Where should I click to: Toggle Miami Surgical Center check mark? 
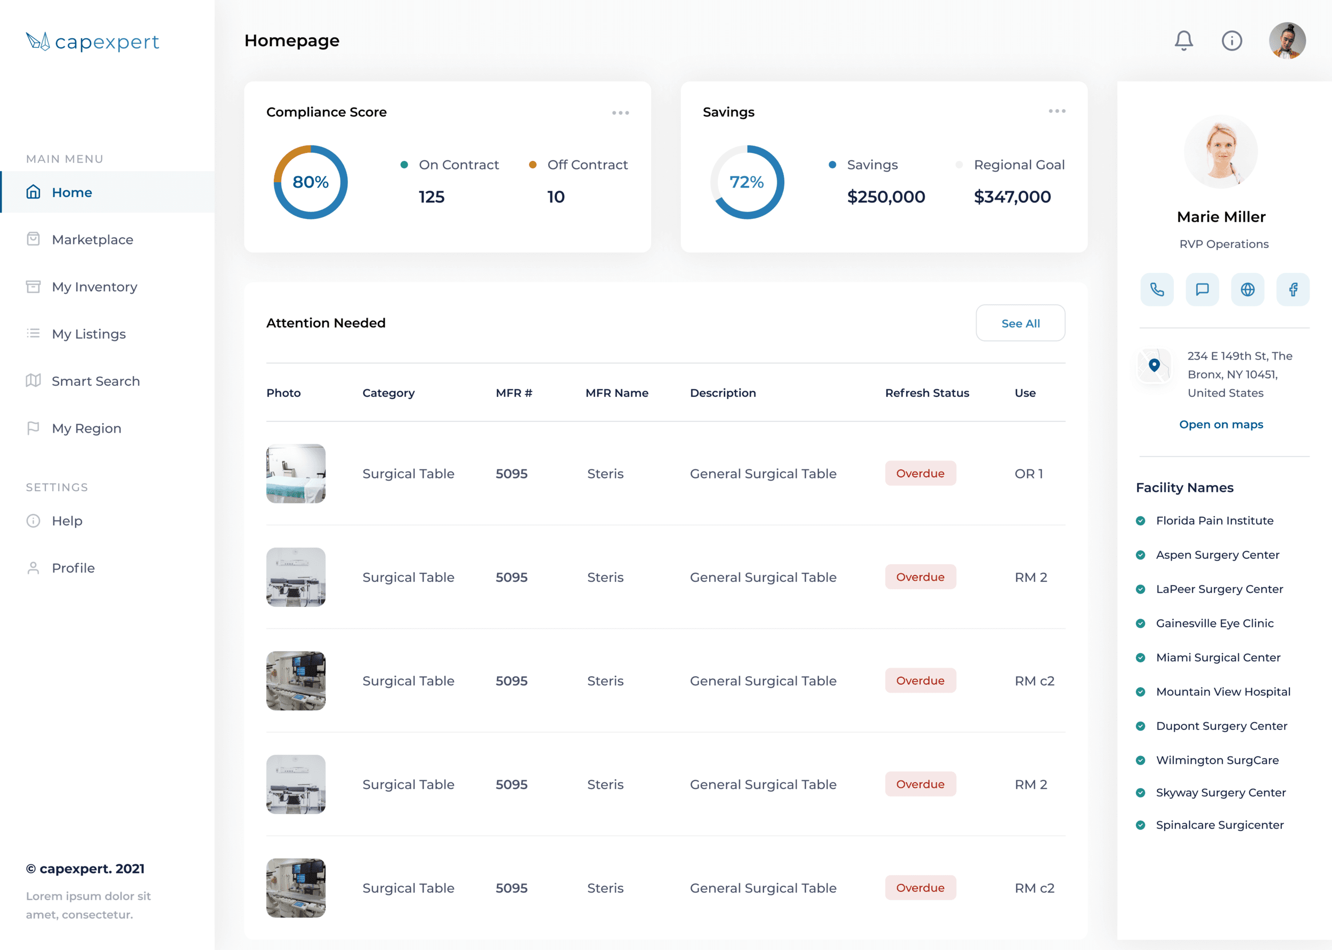[1140, 657]
